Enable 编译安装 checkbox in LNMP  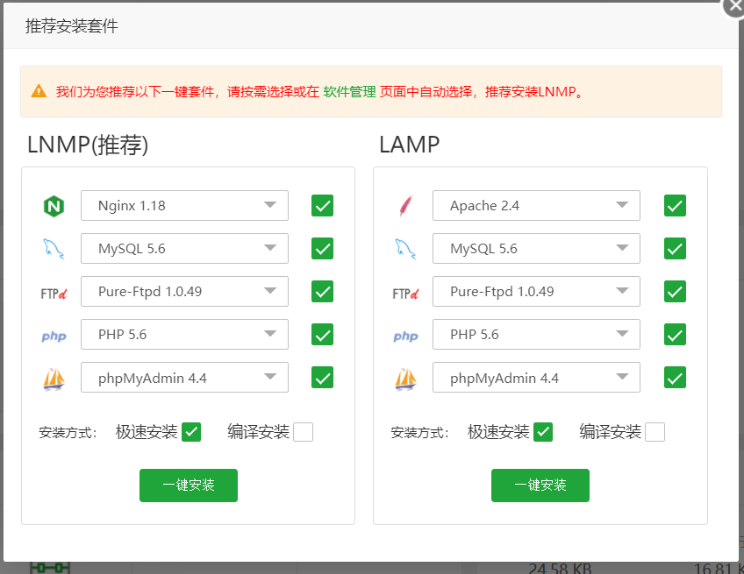point(304,432)
